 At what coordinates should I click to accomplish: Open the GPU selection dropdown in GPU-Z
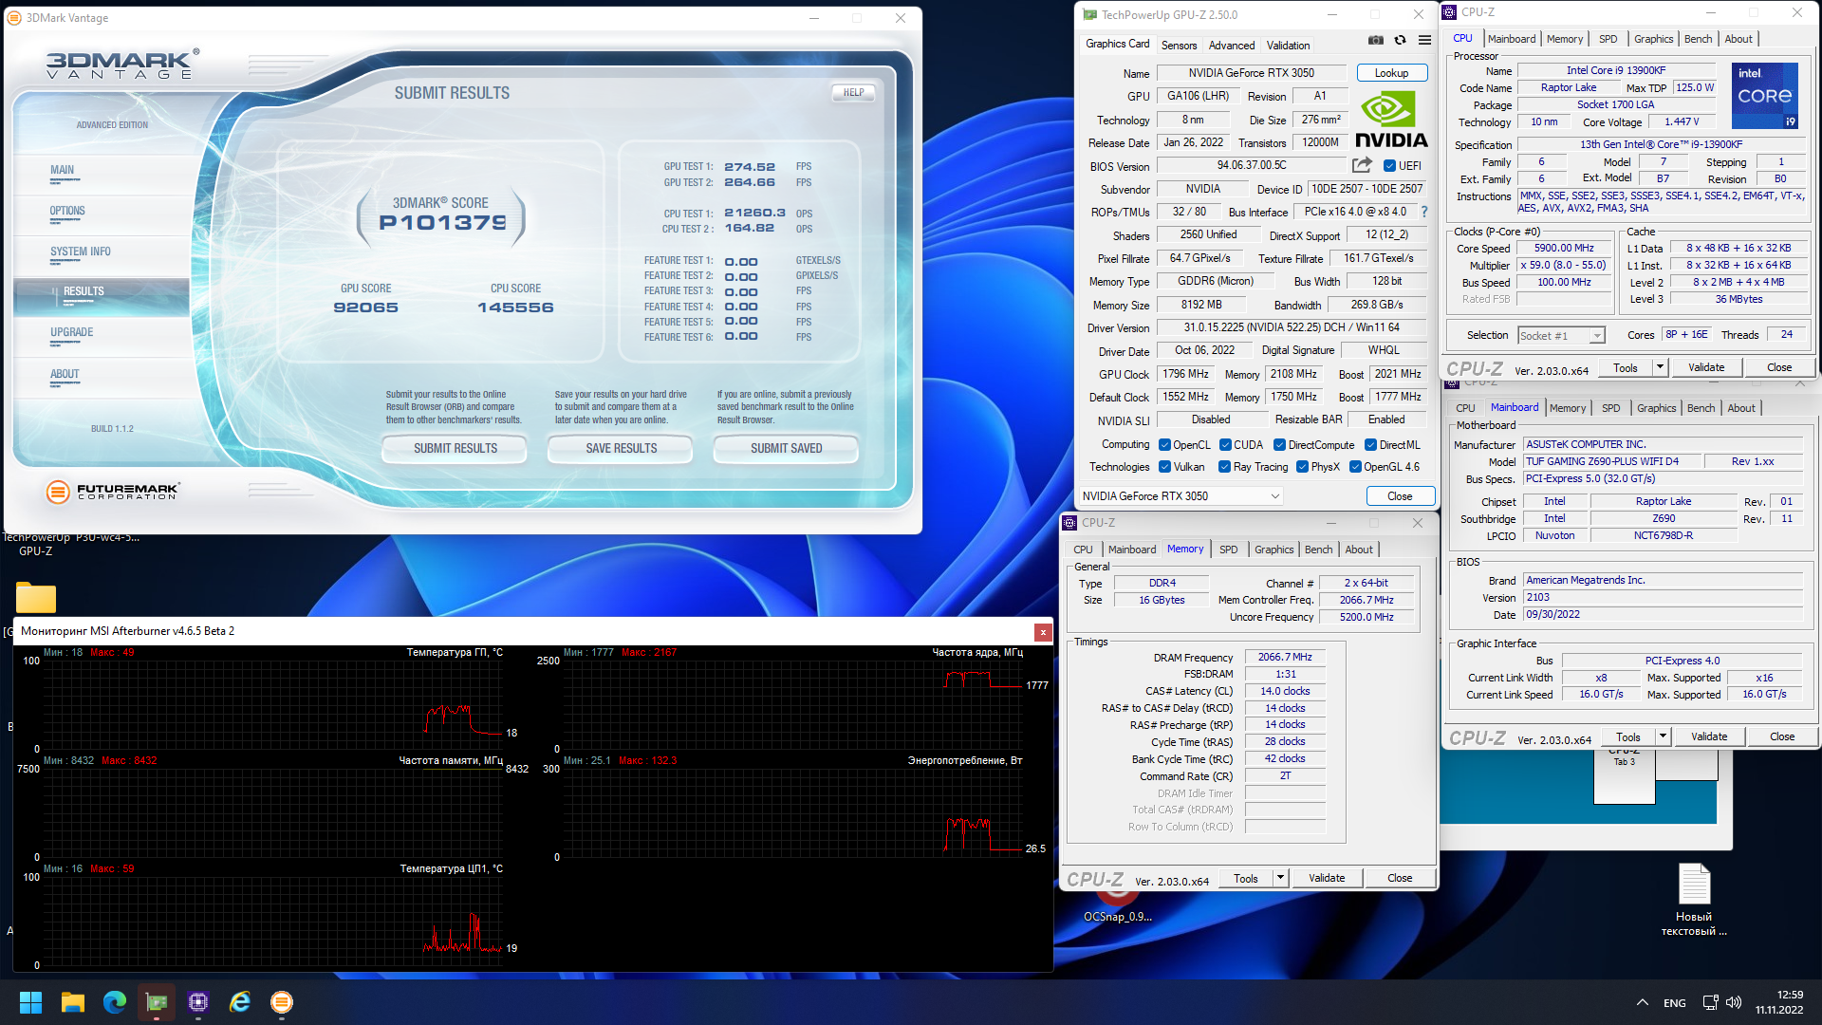click(1181, 496)
